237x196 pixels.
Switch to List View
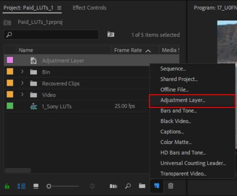tap(21, 186)
